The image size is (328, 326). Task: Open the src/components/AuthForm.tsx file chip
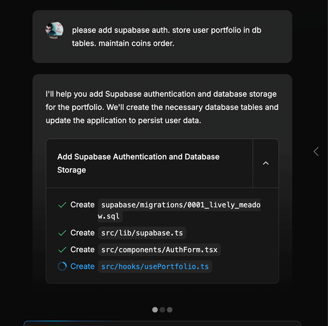coord(160,250)
